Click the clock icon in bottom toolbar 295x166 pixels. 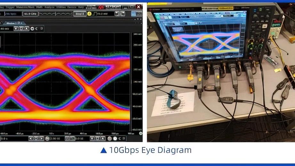tap(115, 138)
